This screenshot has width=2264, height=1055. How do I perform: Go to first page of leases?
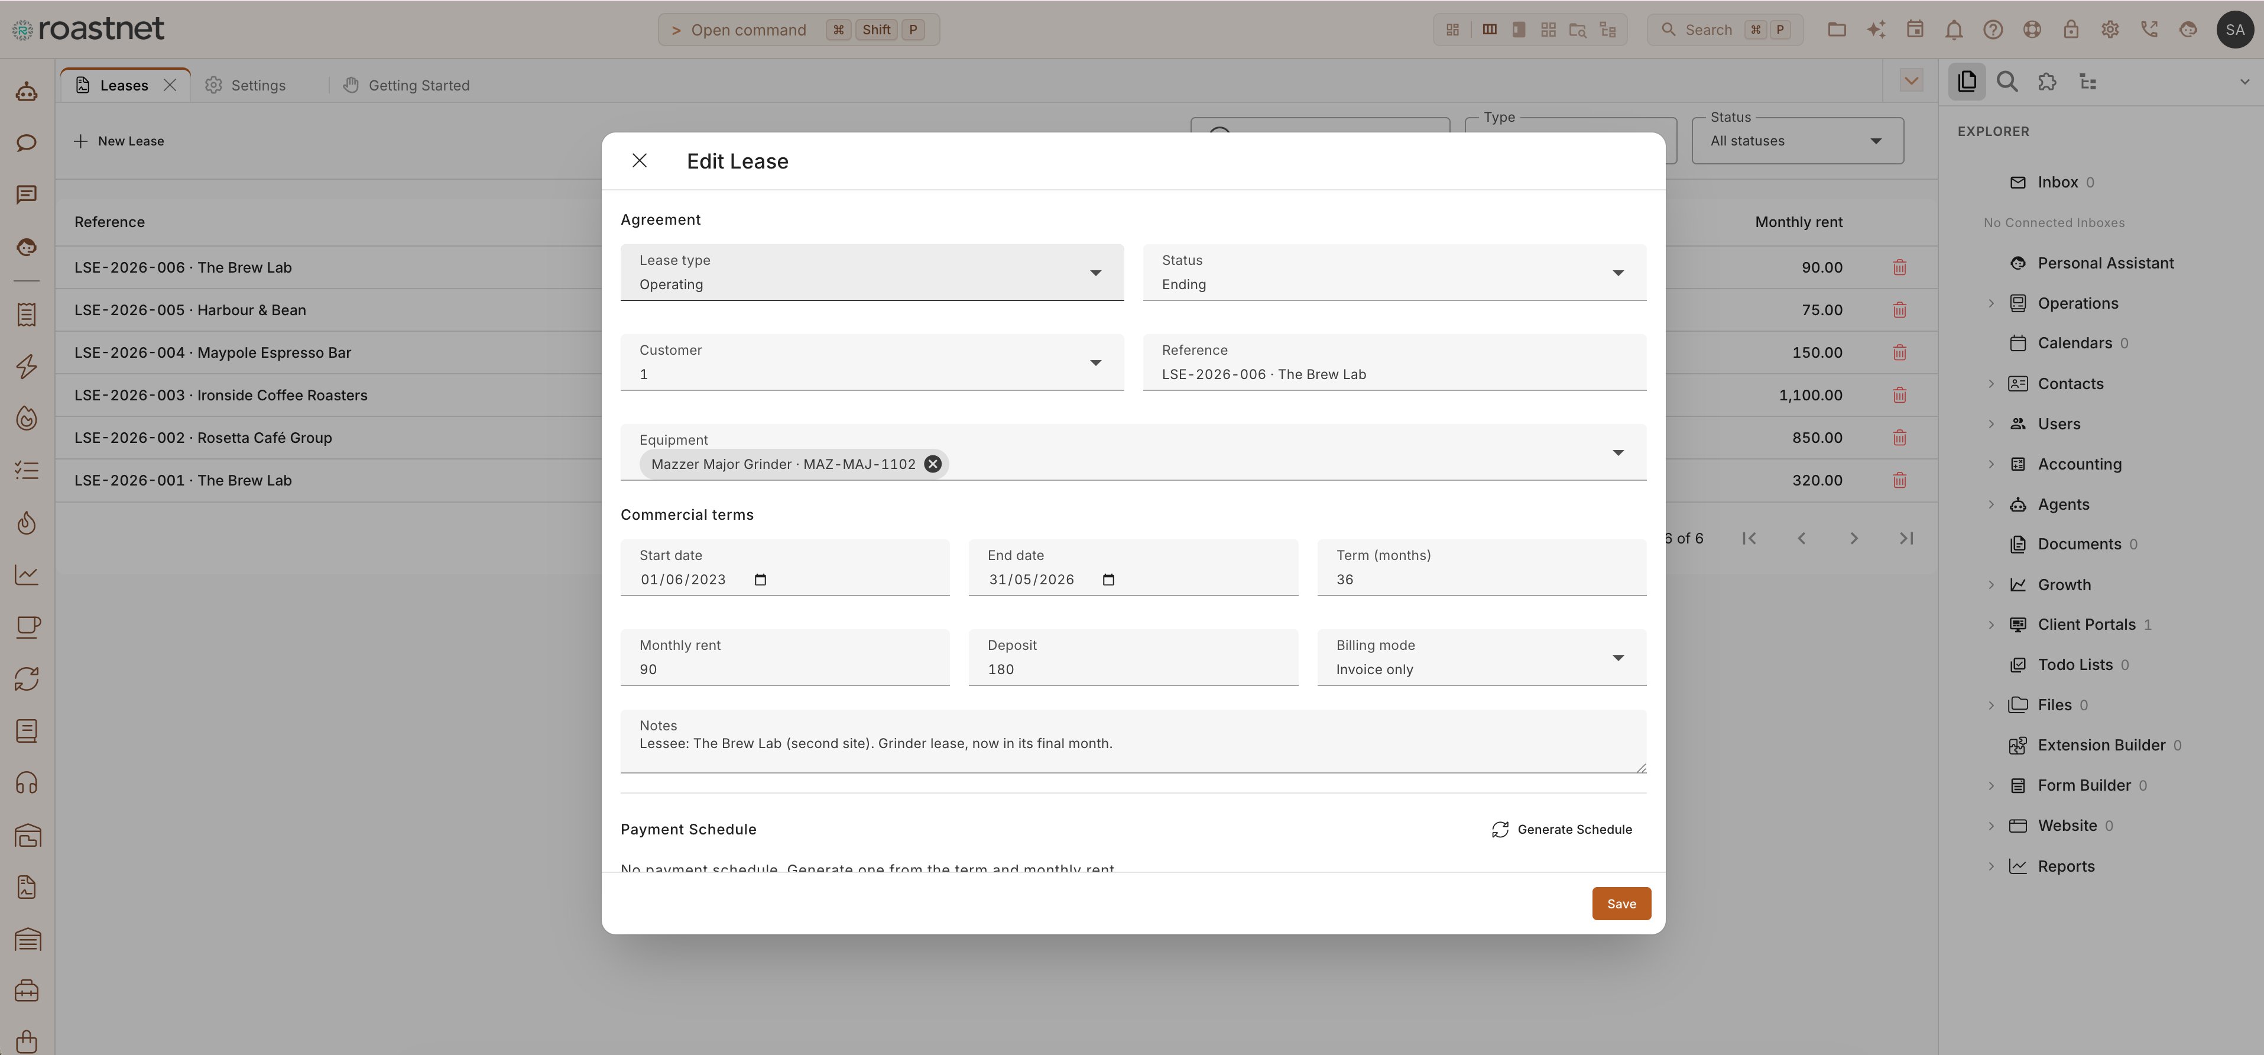(1749, 538)
